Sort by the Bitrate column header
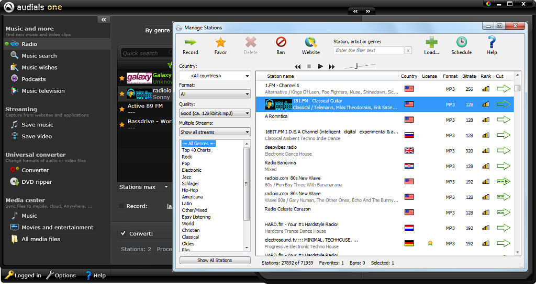 pos(469,76)
